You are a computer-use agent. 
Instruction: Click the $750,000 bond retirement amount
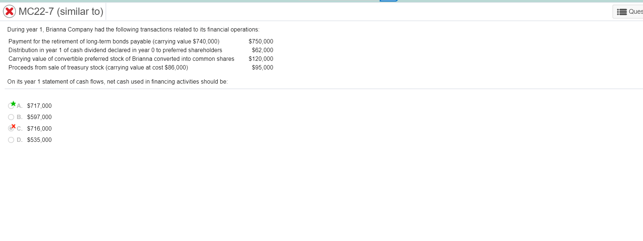[x=261, y=42]
